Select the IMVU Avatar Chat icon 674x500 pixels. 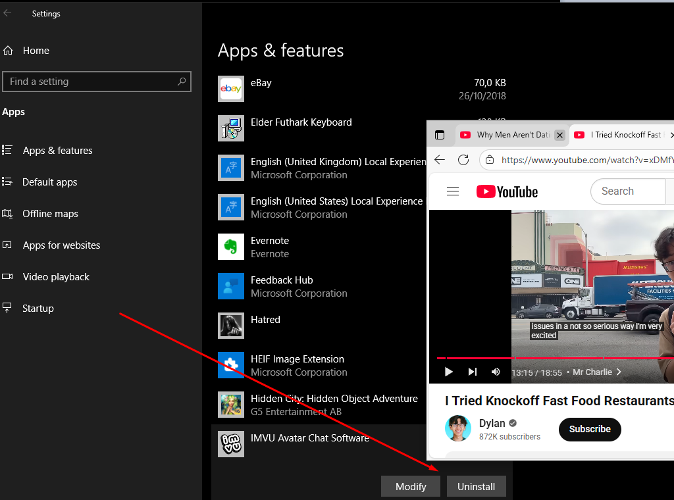(231, 444)
